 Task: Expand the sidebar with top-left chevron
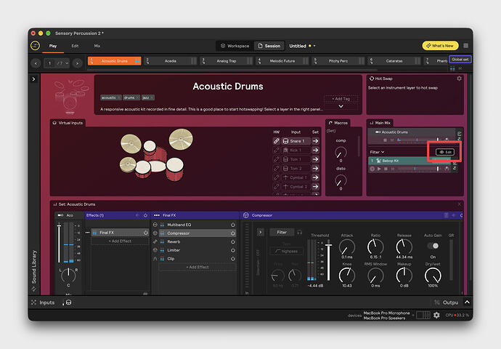[33, 79]
